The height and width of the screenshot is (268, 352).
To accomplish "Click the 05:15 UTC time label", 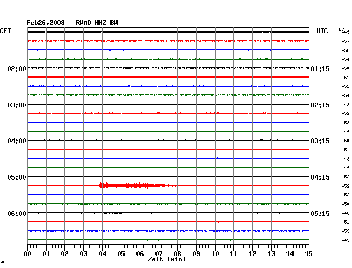I will (x=320, y=213).
